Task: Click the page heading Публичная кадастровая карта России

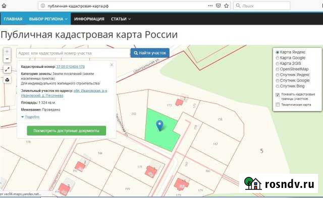Action: [x=89, y=35]
